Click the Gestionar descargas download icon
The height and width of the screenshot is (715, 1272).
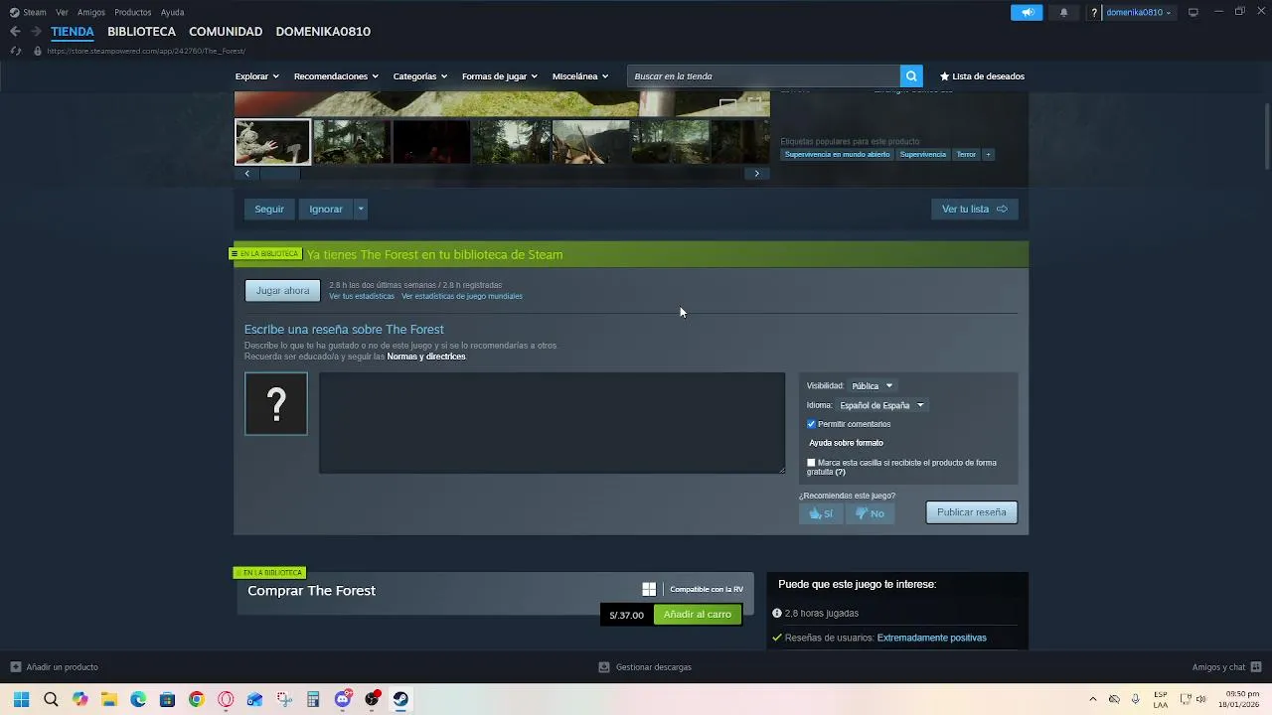click(x=604, y=667)
